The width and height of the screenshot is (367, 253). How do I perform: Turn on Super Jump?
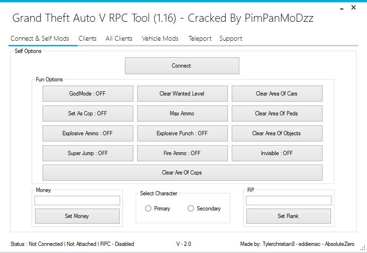88,153
